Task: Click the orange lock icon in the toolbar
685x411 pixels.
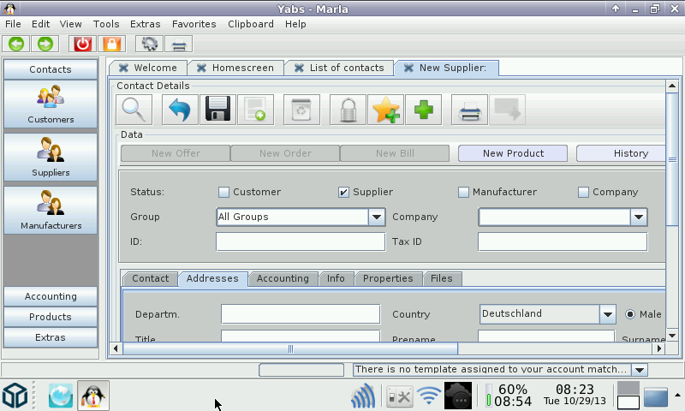Action: click(111, 45)
